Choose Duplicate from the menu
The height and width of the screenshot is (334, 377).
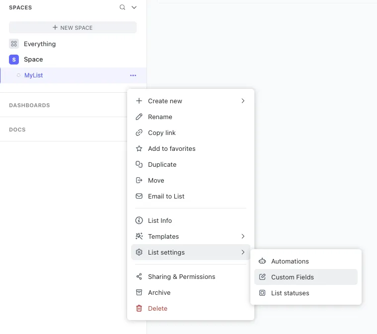pos(190,164)
